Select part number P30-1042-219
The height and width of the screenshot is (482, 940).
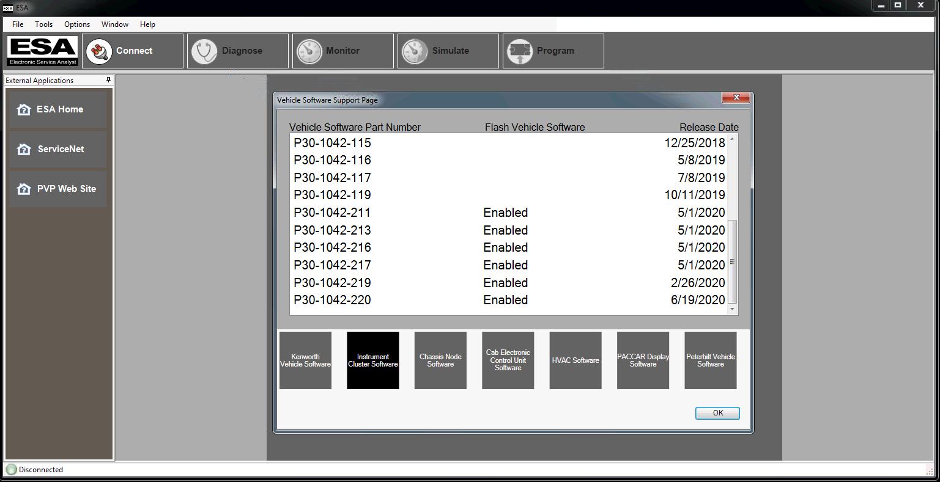pos(333,283)
